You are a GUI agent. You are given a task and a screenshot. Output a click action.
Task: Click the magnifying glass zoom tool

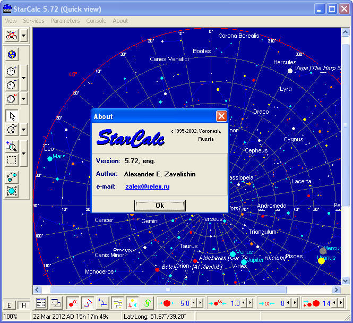point(12,147)
